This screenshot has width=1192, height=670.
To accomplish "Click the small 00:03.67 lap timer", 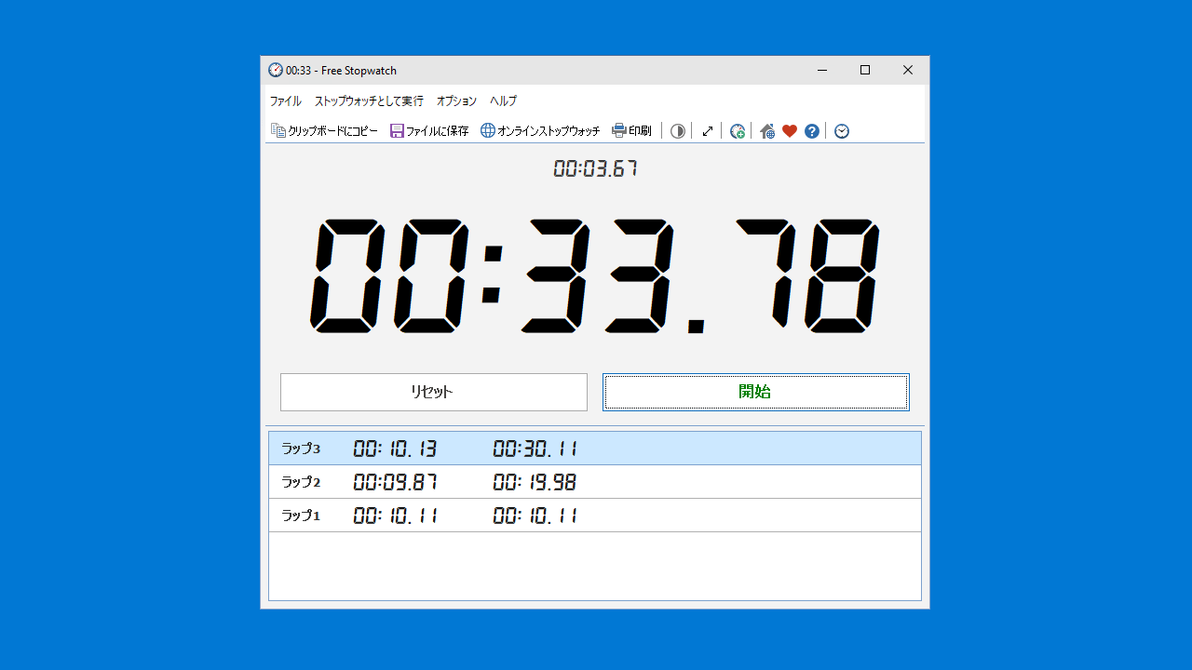I will coord(595,168).
